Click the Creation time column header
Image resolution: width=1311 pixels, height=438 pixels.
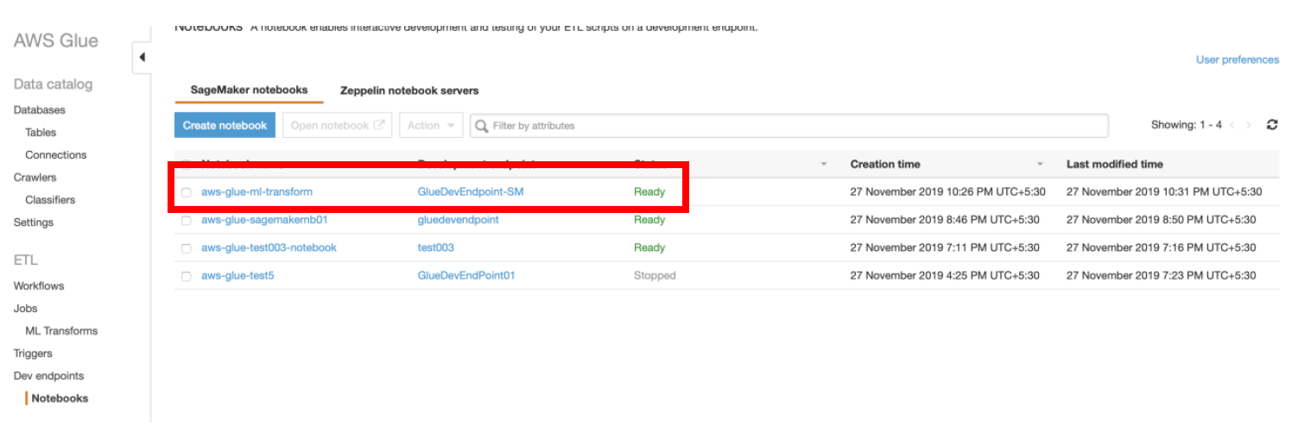(x=885, y=164)
